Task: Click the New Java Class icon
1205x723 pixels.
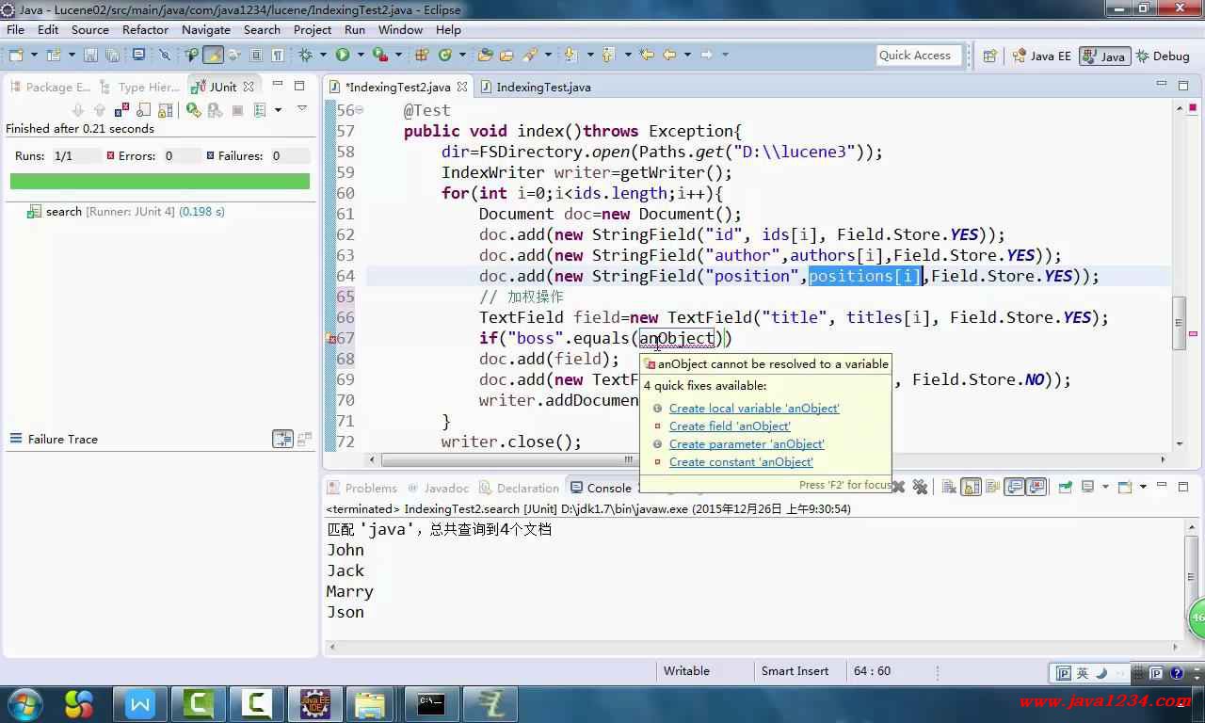Action: coord(445,55)
